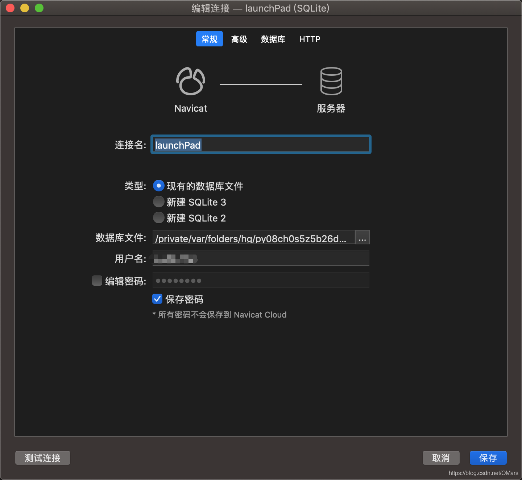The width and height of the screenshot is (522, 480).
Task: Open the 高级 tab
Action: point(239,39)
